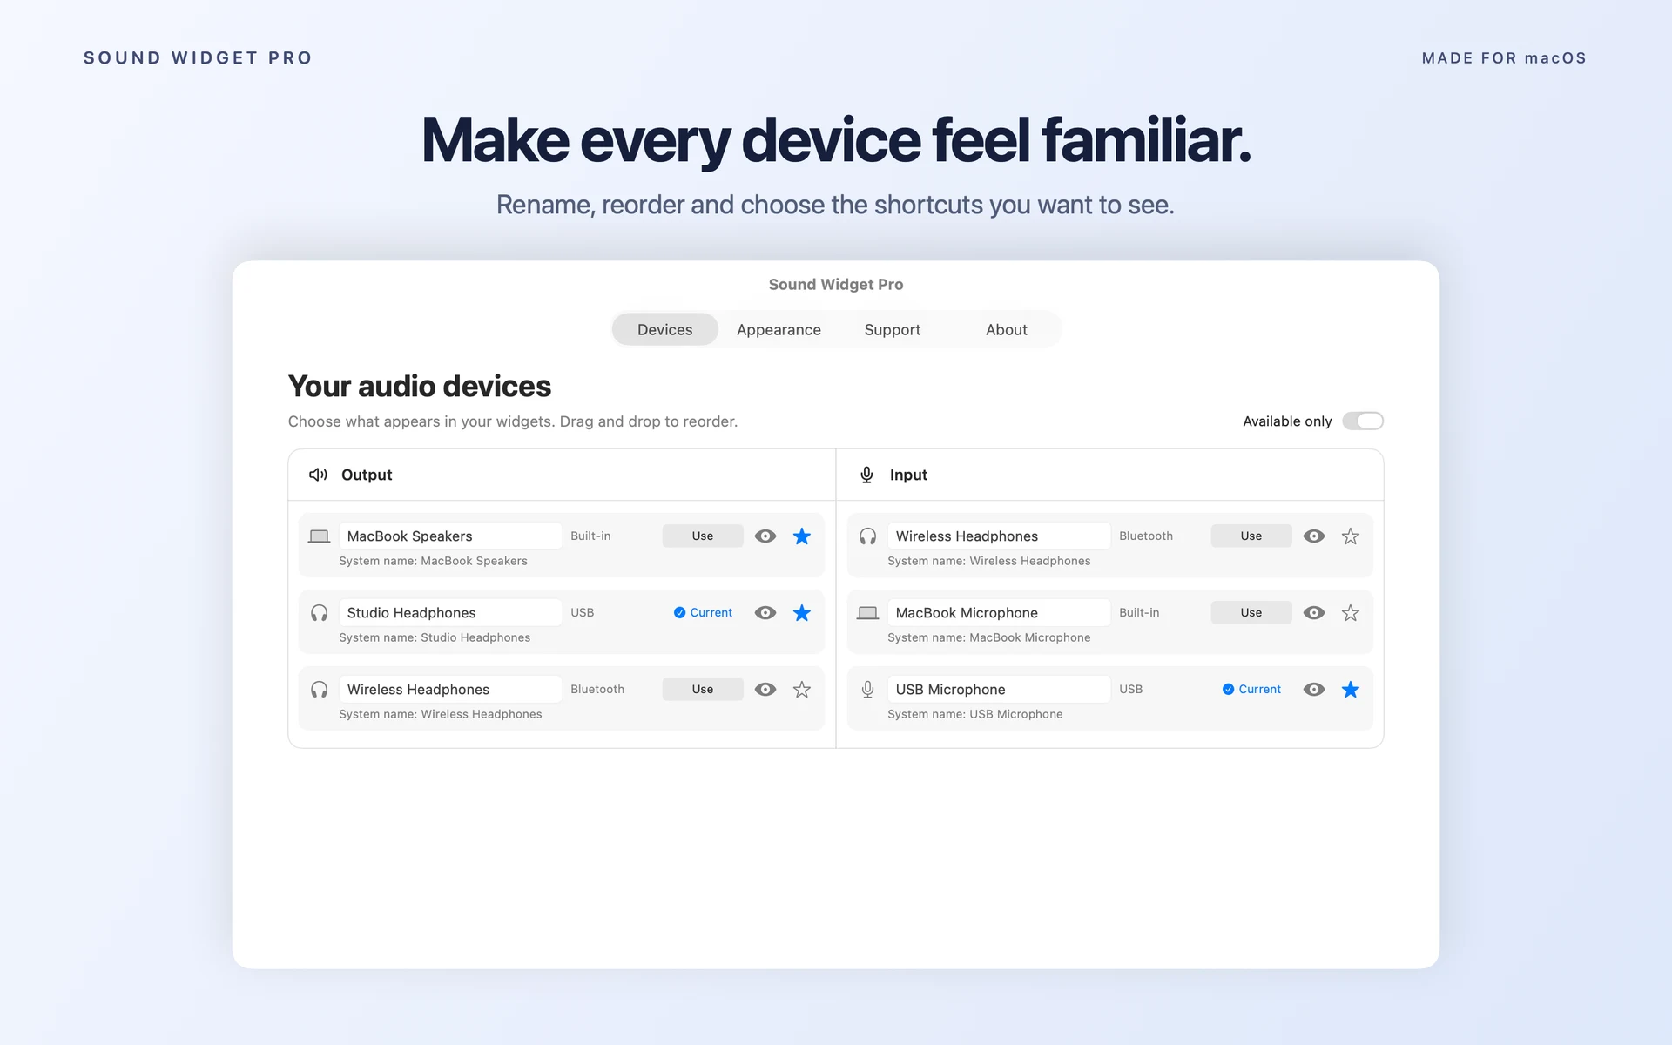1672x1045 pixels.
Task: Click checkmark icon next to Studio Headphones Current
Action: click(x=679, y=613)
